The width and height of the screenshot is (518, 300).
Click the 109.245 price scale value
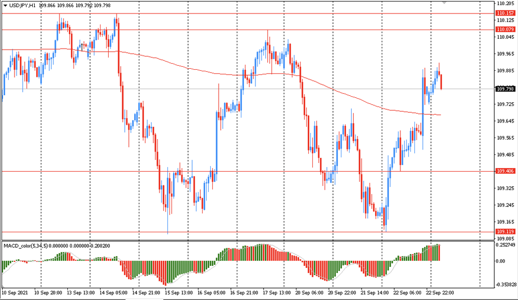click(506, 205)
